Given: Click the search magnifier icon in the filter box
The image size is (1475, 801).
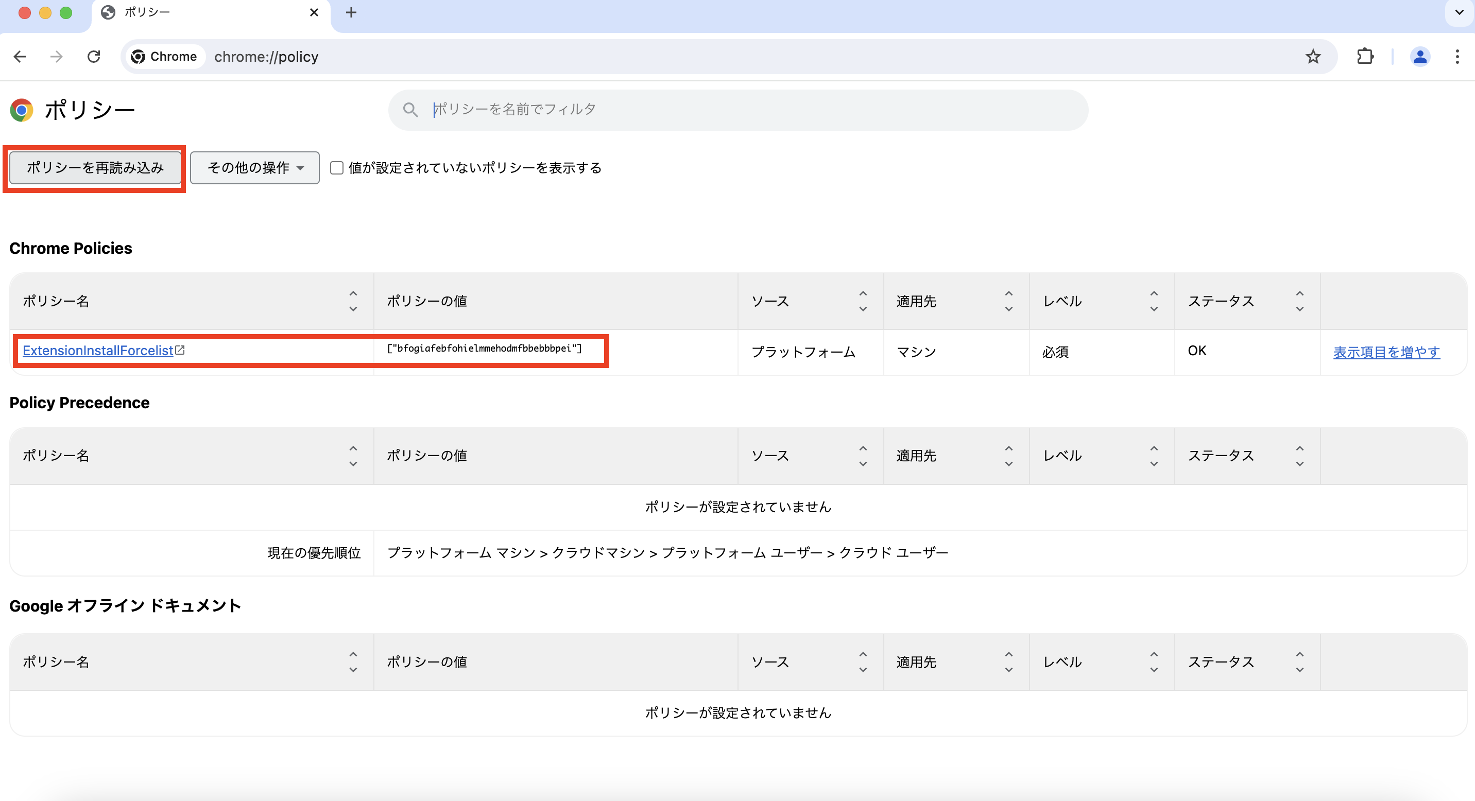Looking at the screenshot, I should pos(410,109).
